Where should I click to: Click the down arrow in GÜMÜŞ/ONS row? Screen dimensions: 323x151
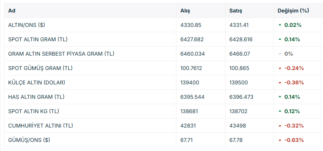point(280,140)
